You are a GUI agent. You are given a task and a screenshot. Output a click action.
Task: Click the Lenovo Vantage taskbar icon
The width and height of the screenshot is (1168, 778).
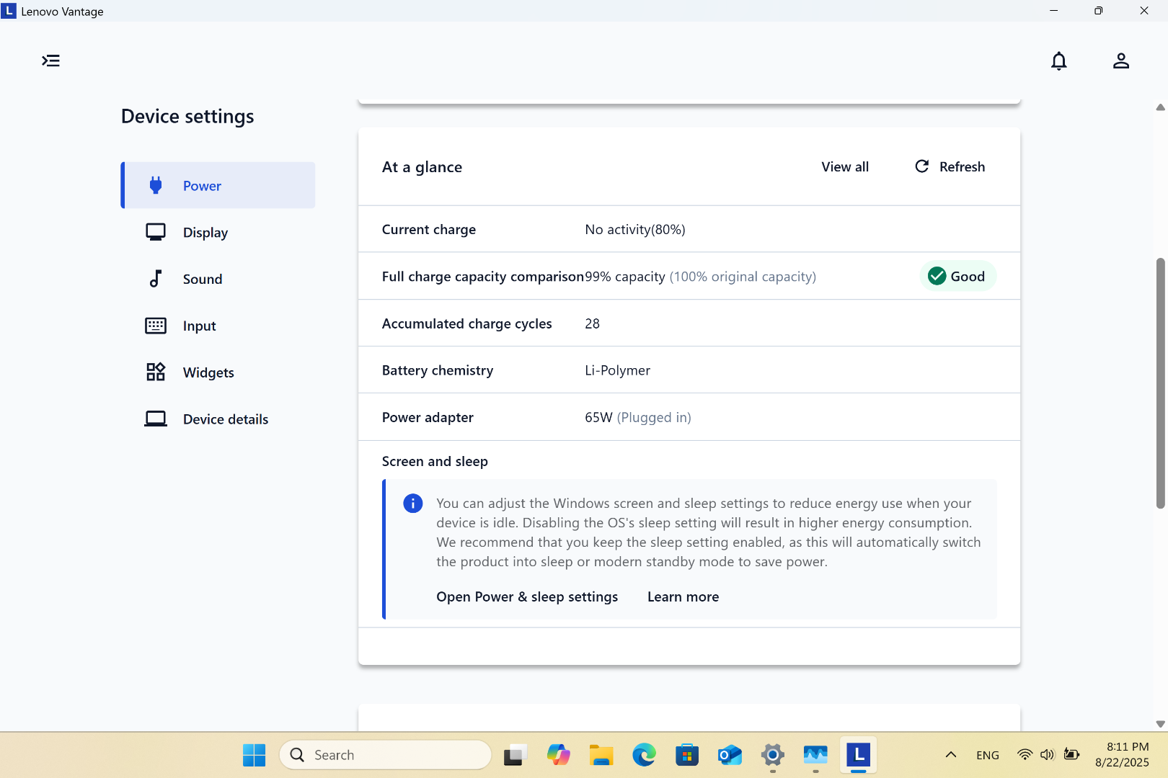pyautogui.click(x=858, y=755)
